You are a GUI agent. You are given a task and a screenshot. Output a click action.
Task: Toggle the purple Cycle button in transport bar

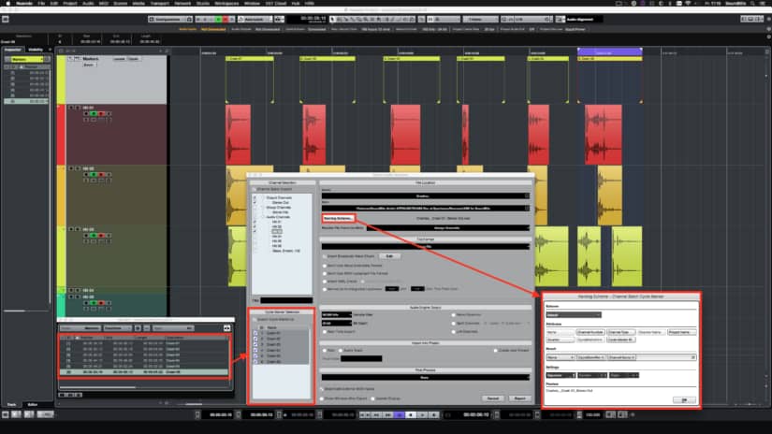tap(400, 414)
